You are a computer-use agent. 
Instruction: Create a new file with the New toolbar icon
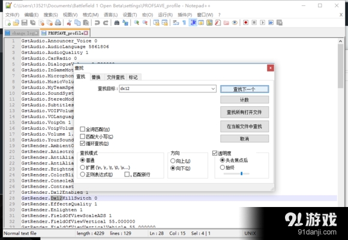(x=8, y=23)
